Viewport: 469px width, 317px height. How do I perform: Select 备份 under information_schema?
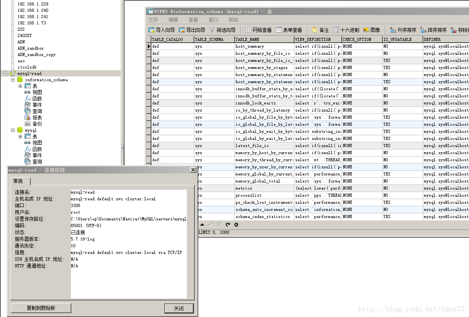pos(33,124)
